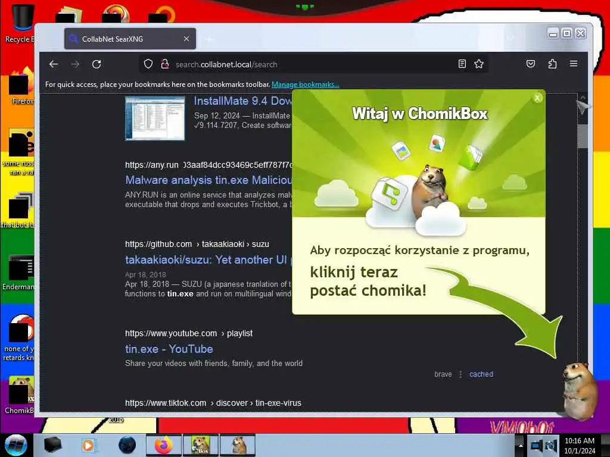Show hidden tray icons arrow

click(x=520, y=445)
